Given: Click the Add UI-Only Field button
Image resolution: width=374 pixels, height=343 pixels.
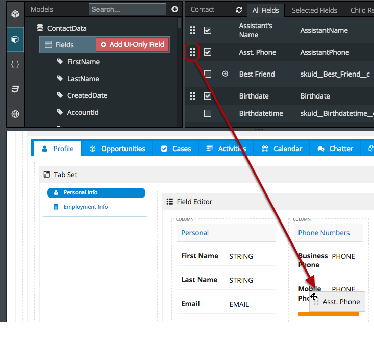Looking at the screenshot, I should [x=133, y=45].
